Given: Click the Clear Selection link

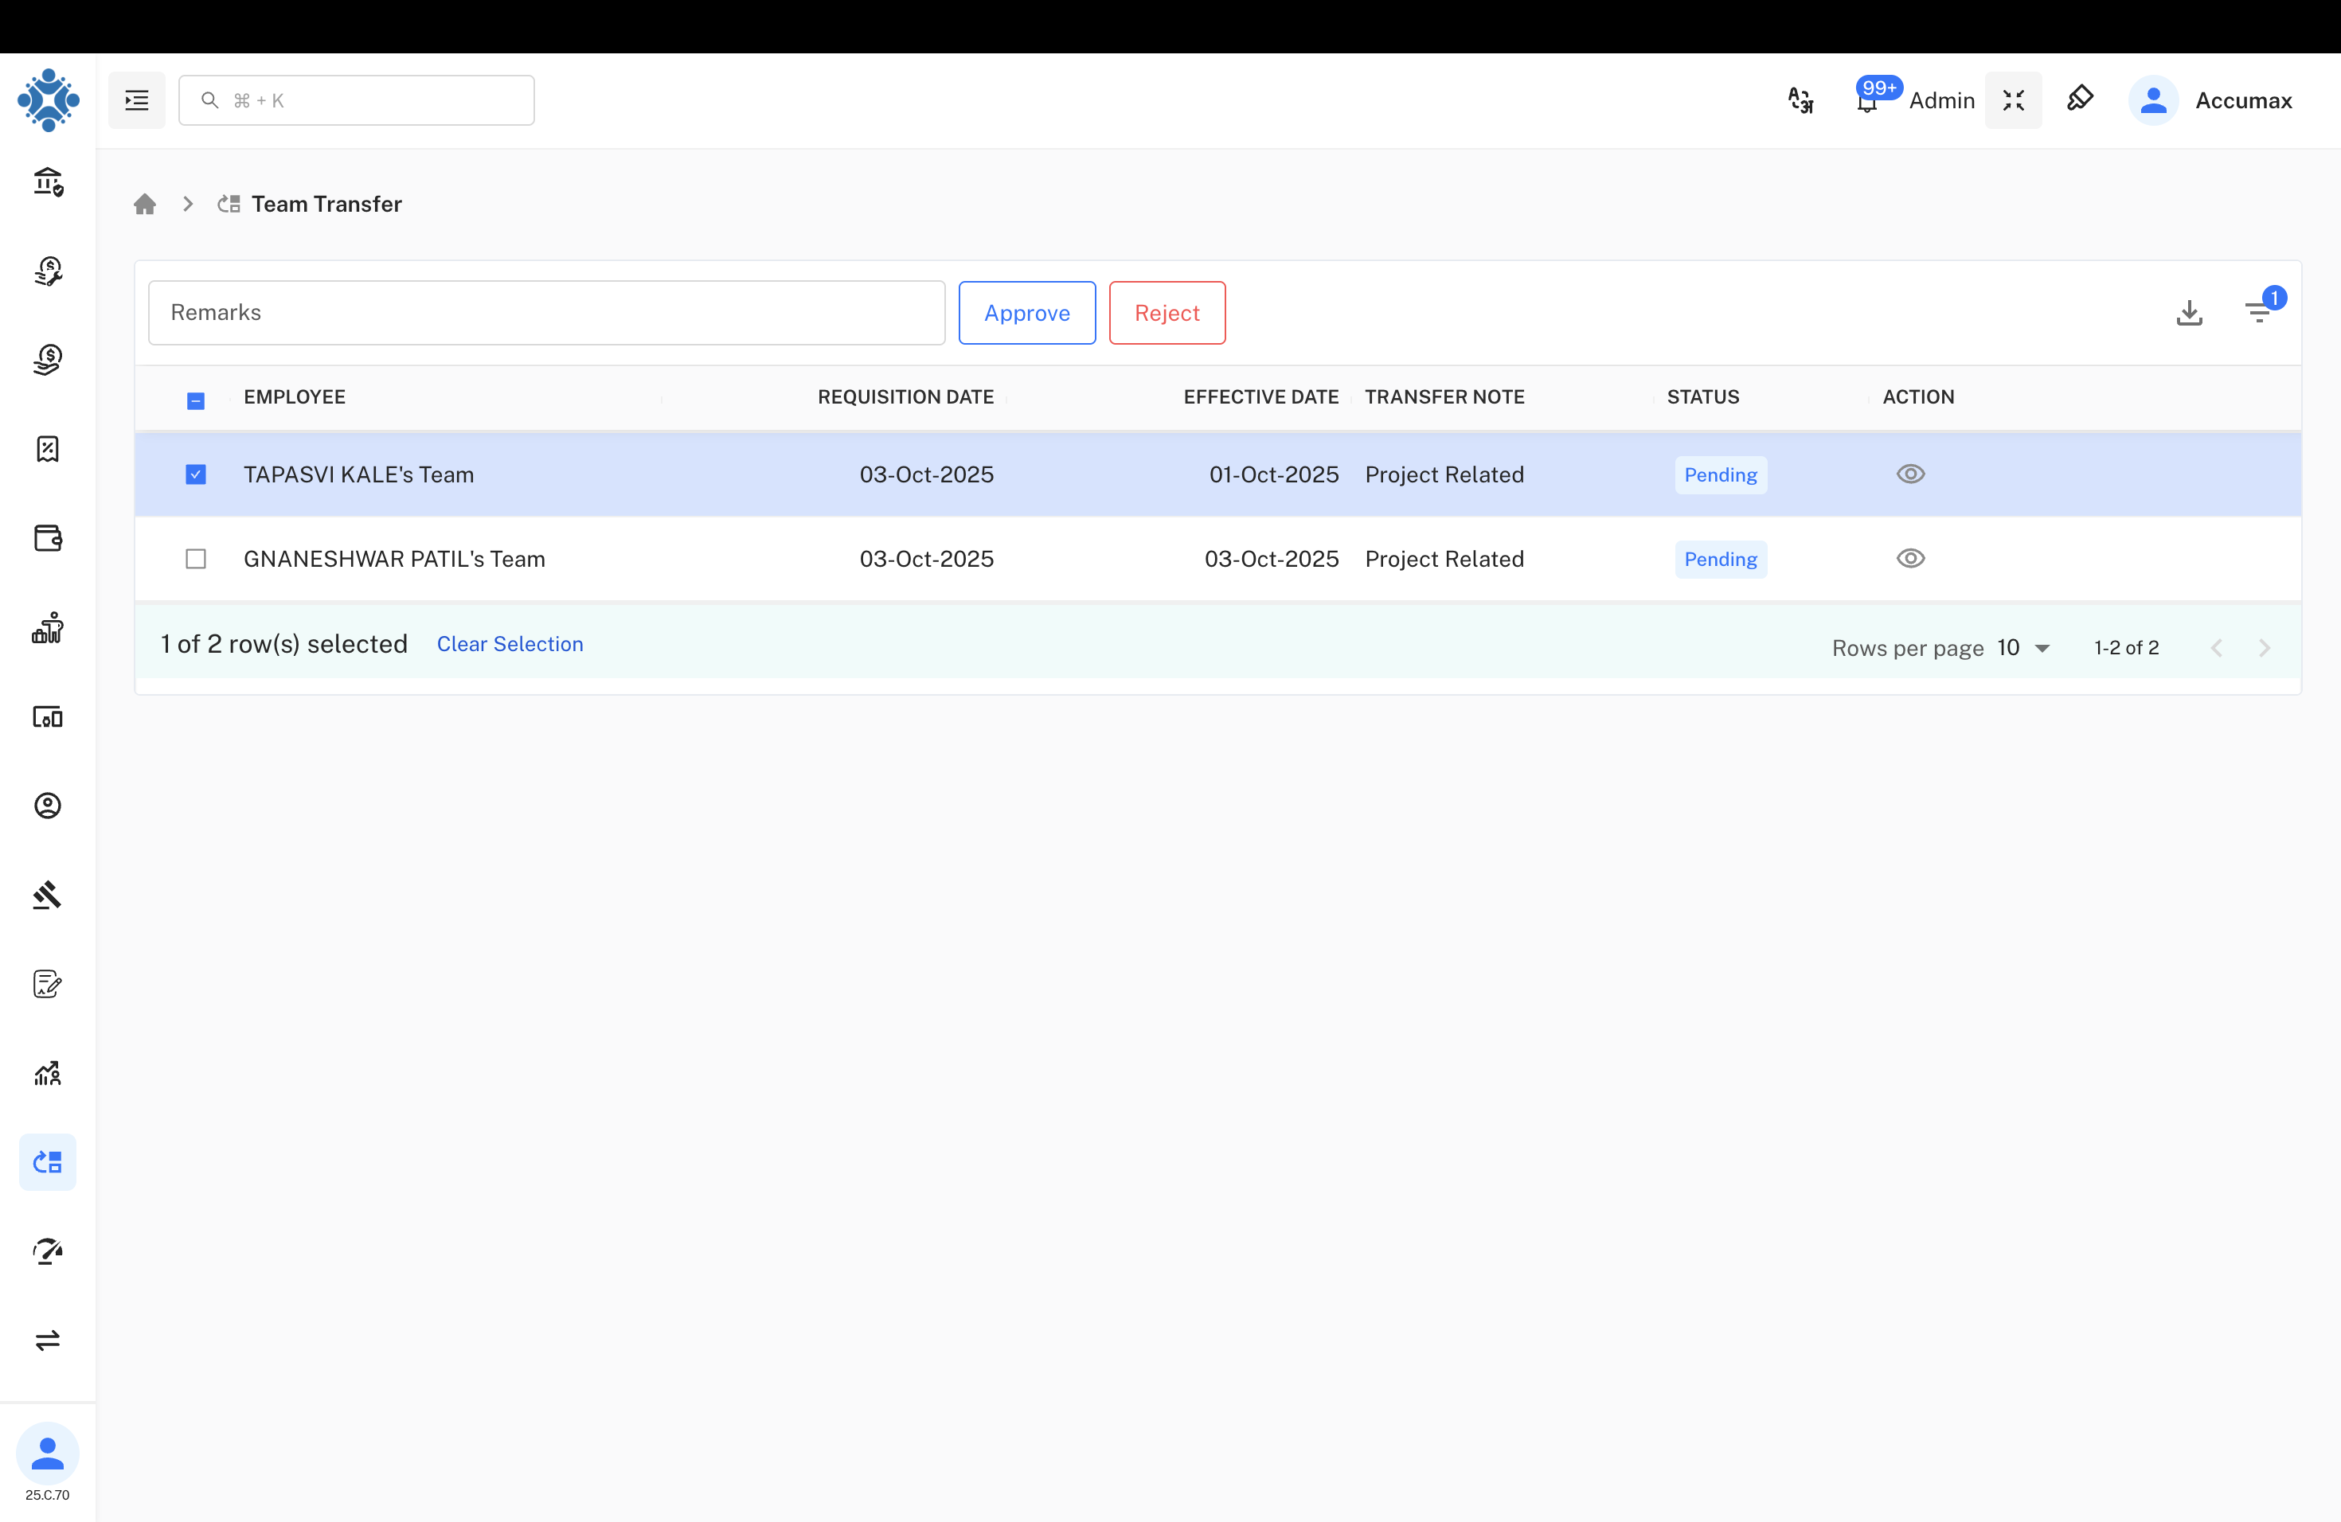Looking at the screenshot, I should point(510,644).
